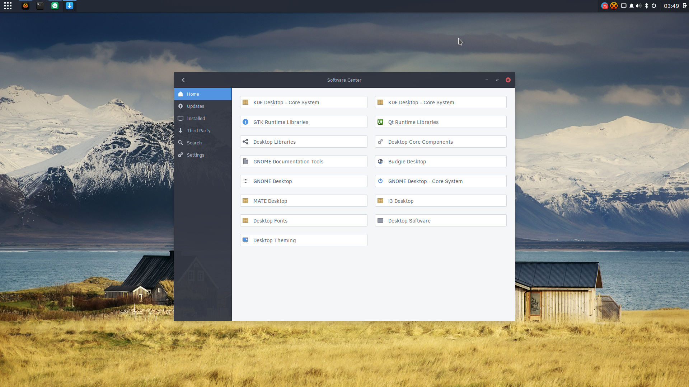This screenshot has height=387, width=689.
Task: Launch the terminal from the top panel
Action: pos(40,6)
